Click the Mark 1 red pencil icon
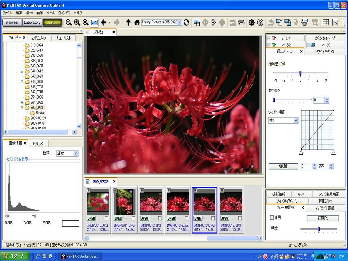The width and height of the screenshot is (348, 261). click(x=274, y=38)
